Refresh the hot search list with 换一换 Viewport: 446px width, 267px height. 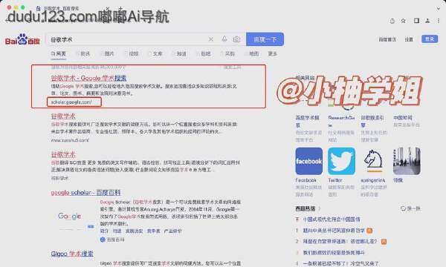coord(410,208)
